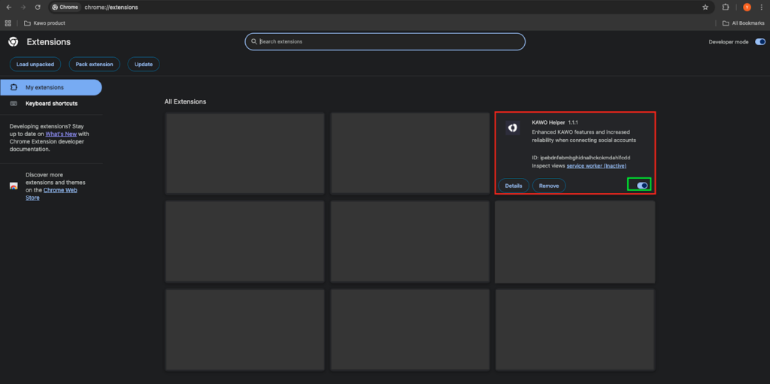Disable the KAWO Helper extension toggle
The height and width of the screenshot is (384, 770).
[x=642, y=185]
